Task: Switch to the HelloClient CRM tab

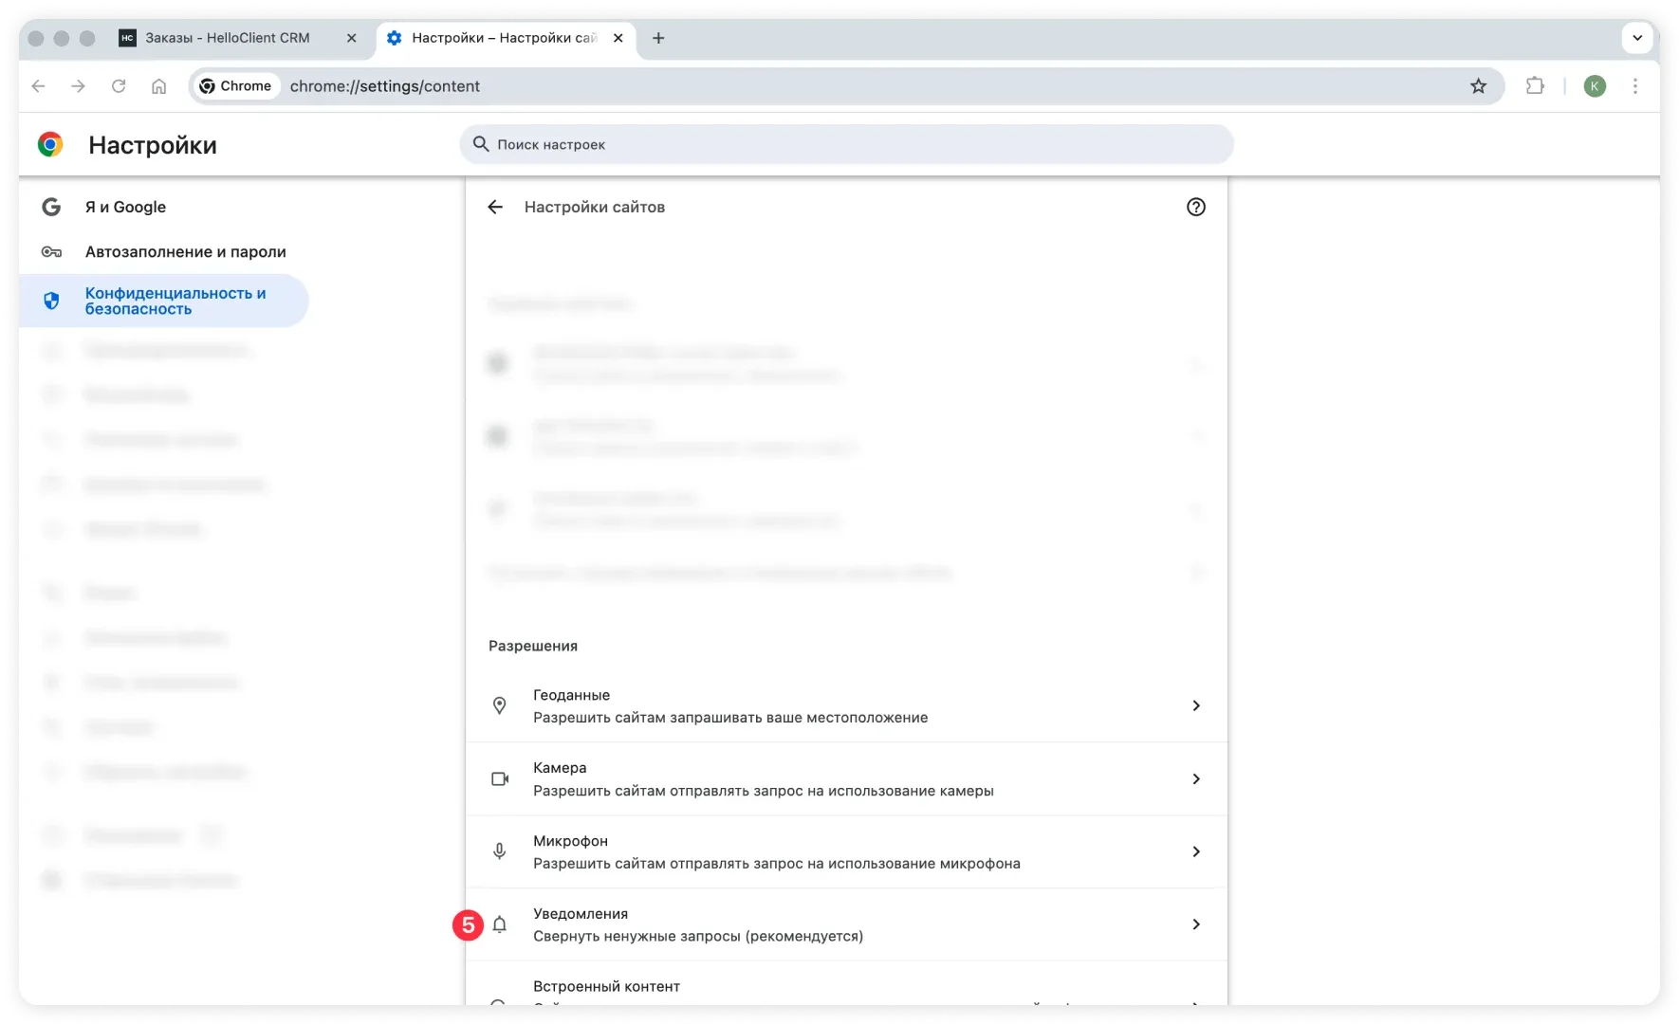Action: click(228, 38)
